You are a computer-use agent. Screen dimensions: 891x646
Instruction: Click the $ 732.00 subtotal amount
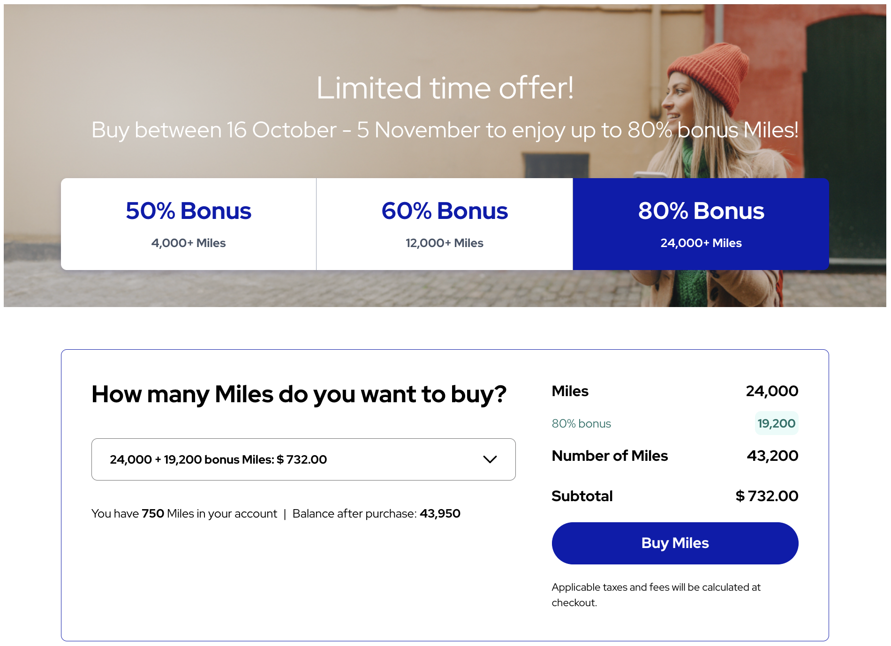pyautogui.click(x=767, y=496)
